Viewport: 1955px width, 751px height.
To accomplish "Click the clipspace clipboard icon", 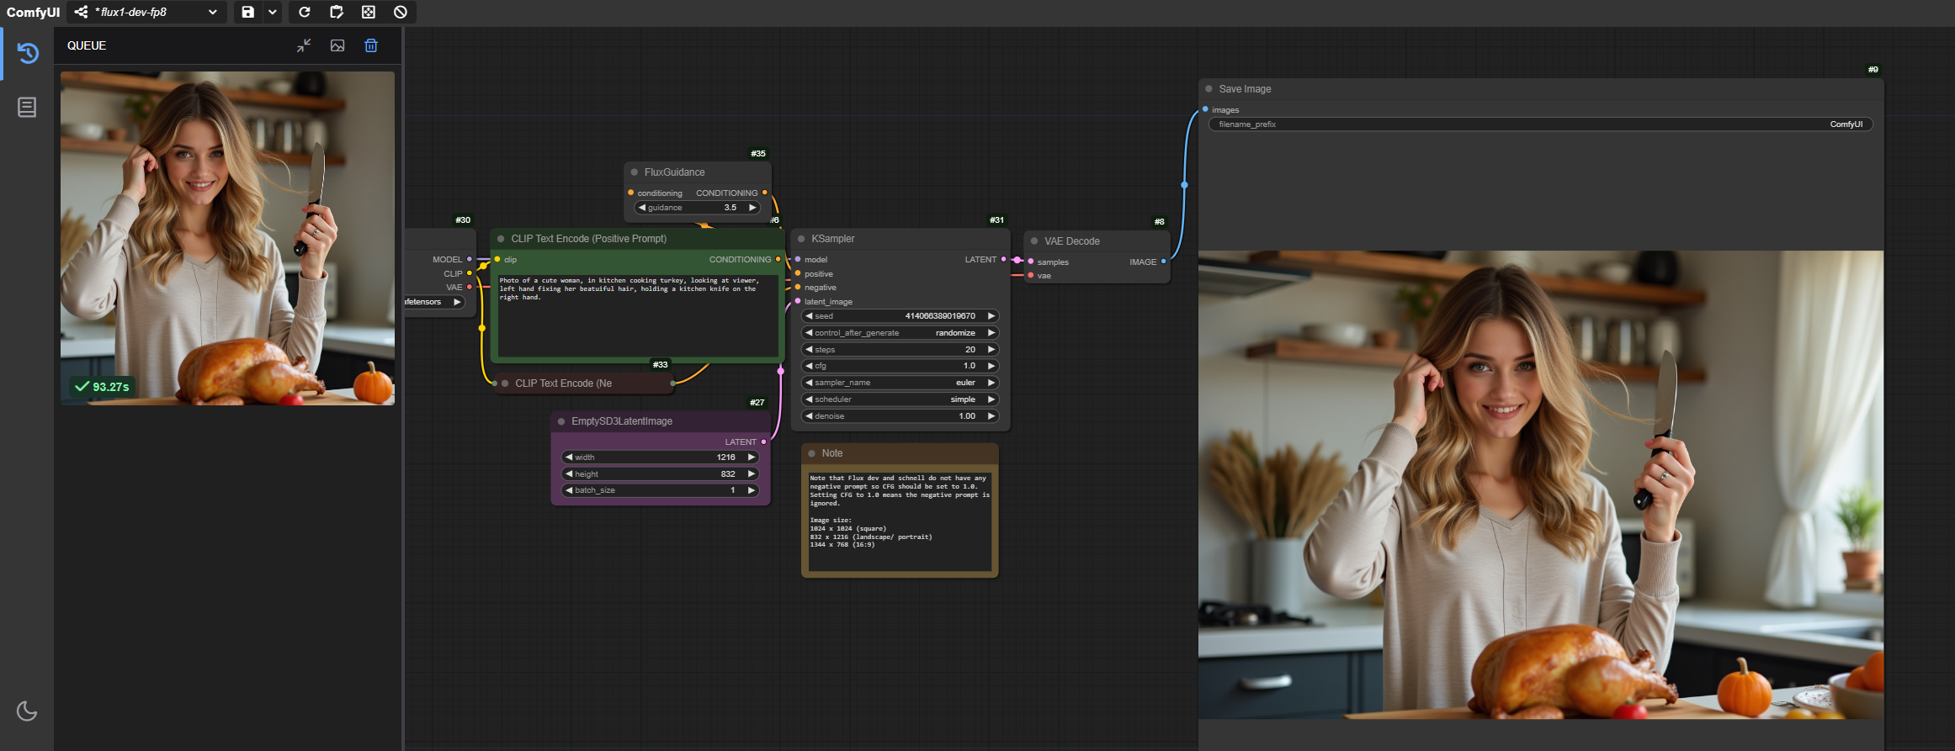I will (x=337, y=12).
